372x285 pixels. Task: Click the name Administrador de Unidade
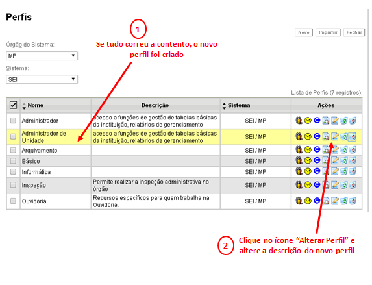pyautogui.click(x=44, y=137)
